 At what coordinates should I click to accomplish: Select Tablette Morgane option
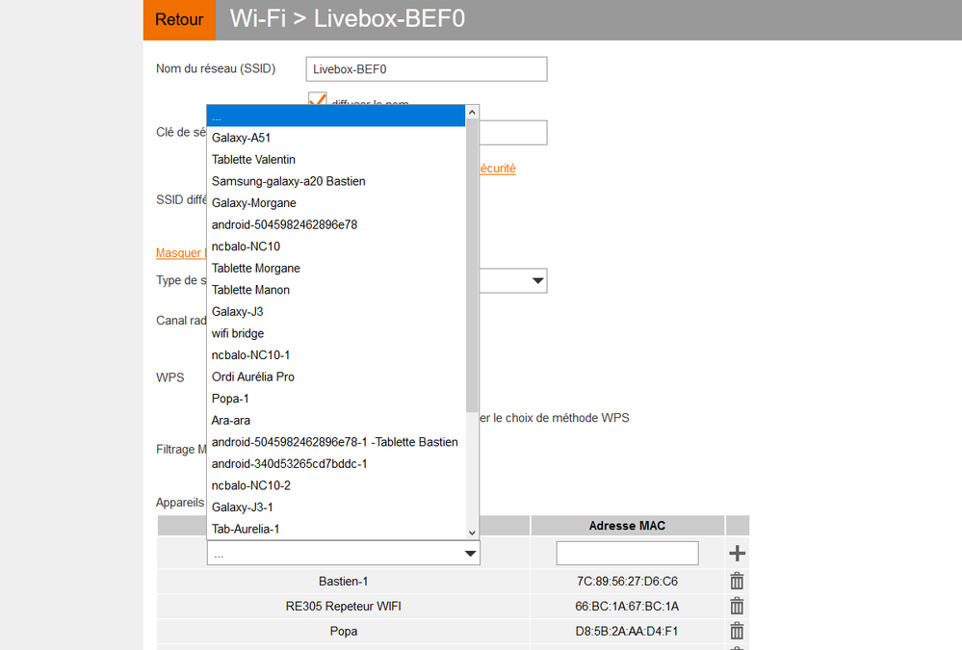pyautogui.click(x=336, y=269)
